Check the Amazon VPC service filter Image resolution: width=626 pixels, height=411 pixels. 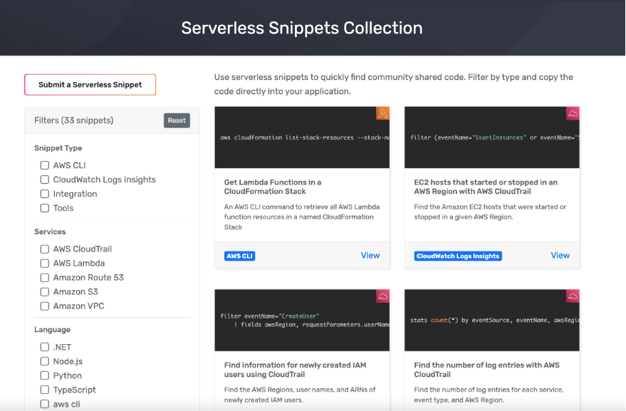(45, 306)
